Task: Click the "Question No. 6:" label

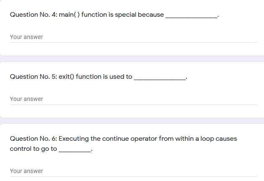Action: point(33,139)
